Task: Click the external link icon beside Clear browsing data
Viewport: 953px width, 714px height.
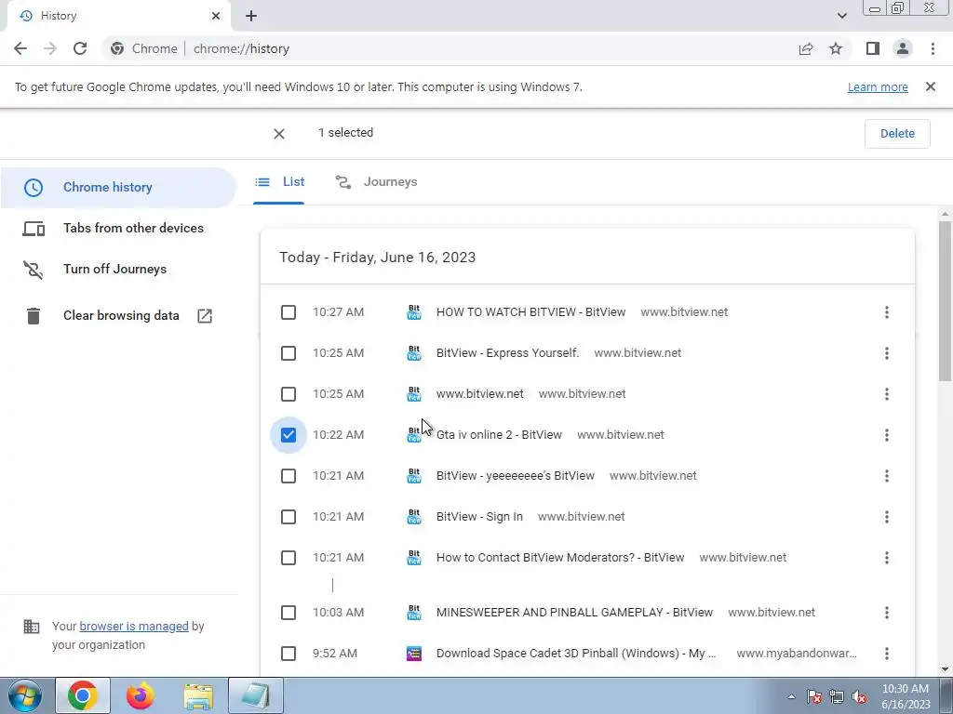Action: 205,316
